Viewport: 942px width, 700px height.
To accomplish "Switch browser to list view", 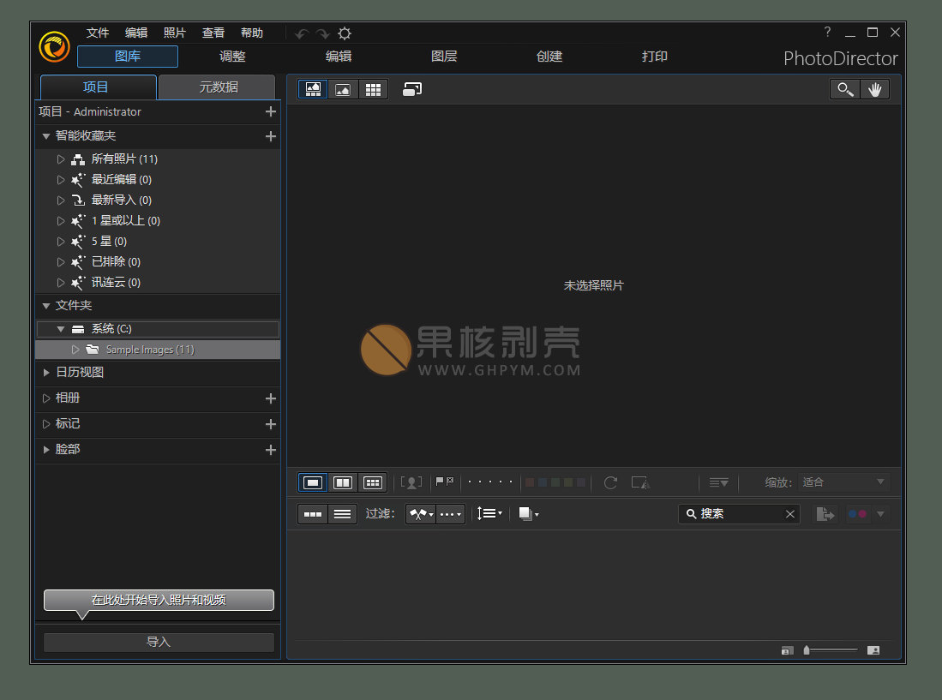I will (x=343, y=514).
